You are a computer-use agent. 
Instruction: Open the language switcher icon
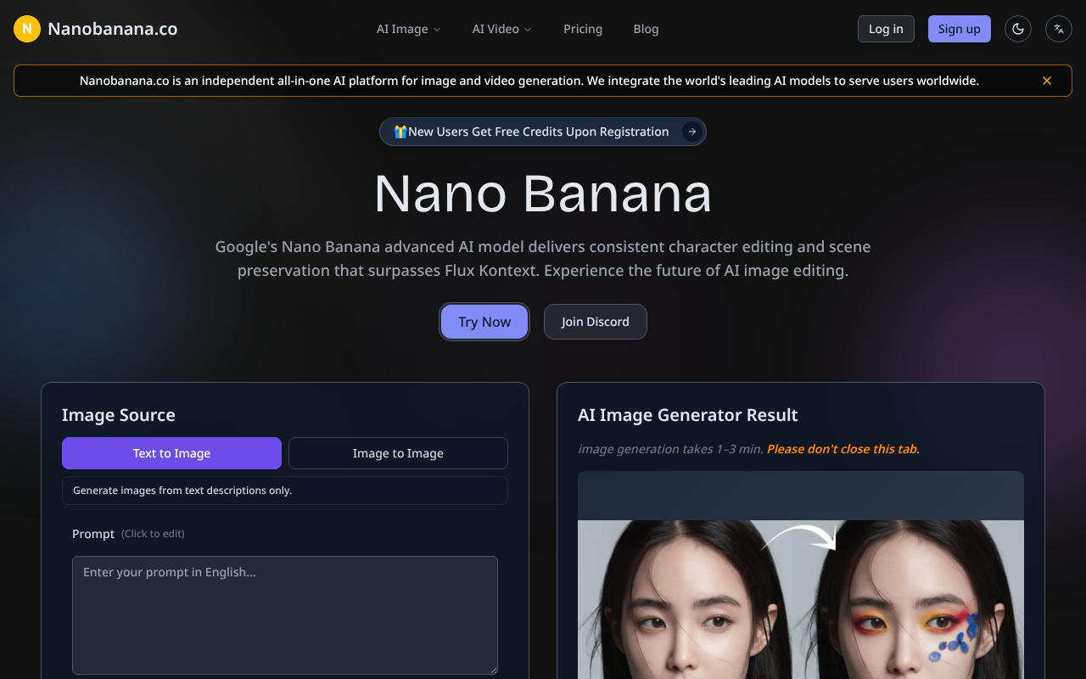(1058, 28)
